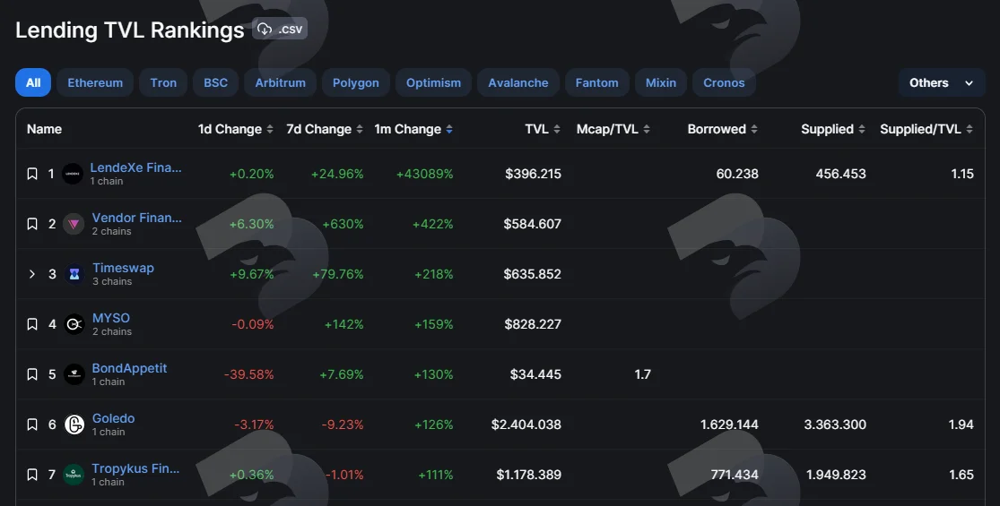Switch to the Arbitrum chain filter

point(280,82)
